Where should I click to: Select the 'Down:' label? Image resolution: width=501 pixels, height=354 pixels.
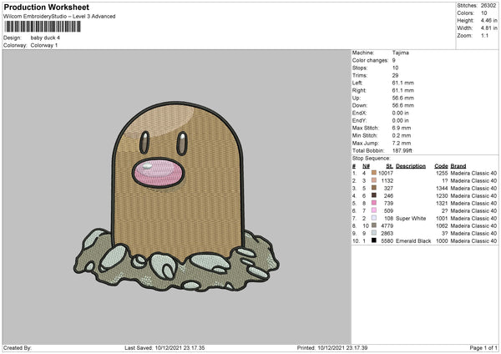[359, 105]
